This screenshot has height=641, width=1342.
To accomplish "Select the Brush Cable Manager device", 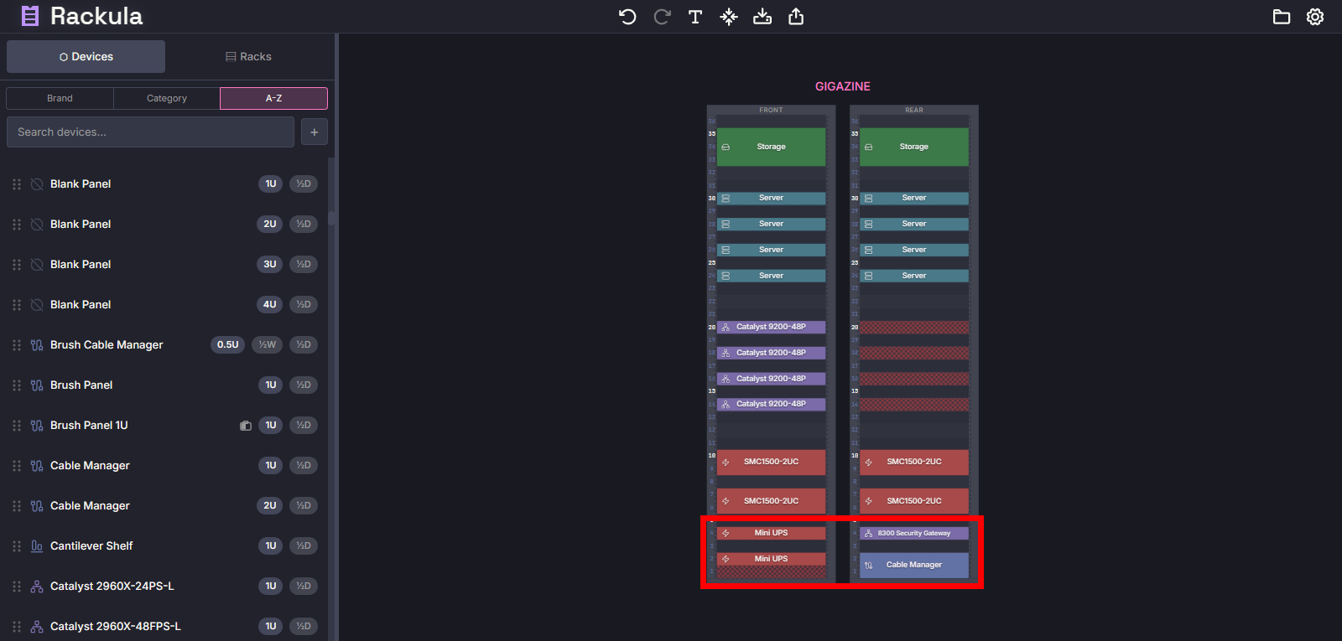I will [107, 345].
